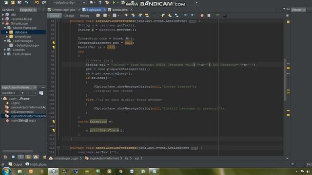Viewport: 312px width, 175px height.
Task: Select the Login.java editor tab
Action: [x=94, y=10]
